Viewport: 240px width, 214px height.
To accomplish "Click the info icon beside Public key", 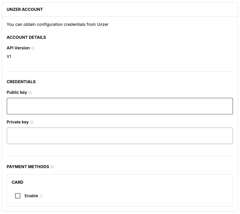I will tap(30, 93).
